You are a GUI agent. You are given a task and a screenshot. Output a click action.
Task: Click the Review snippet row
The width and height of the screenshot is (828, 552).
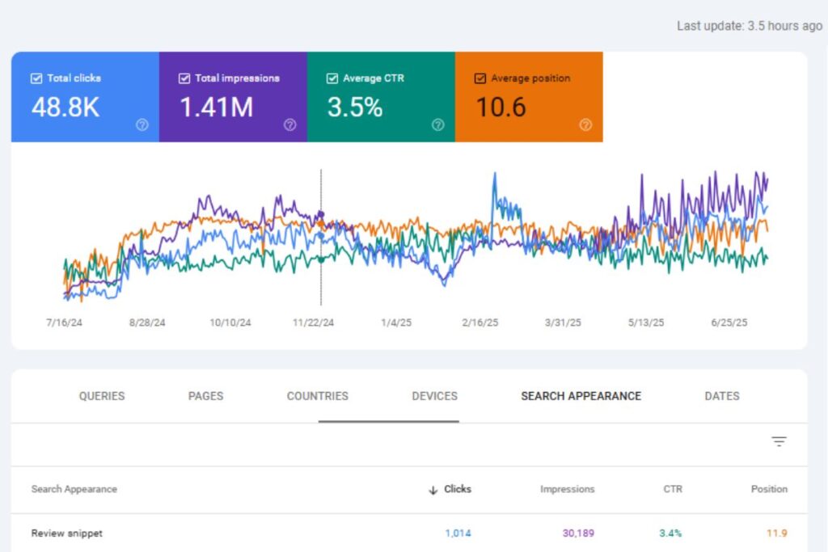67,533
